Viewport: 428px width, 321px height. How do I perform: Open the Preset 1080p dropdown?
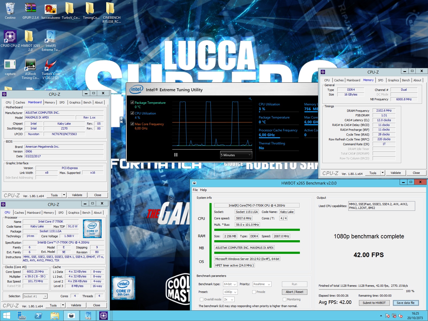tap(230, 292)
